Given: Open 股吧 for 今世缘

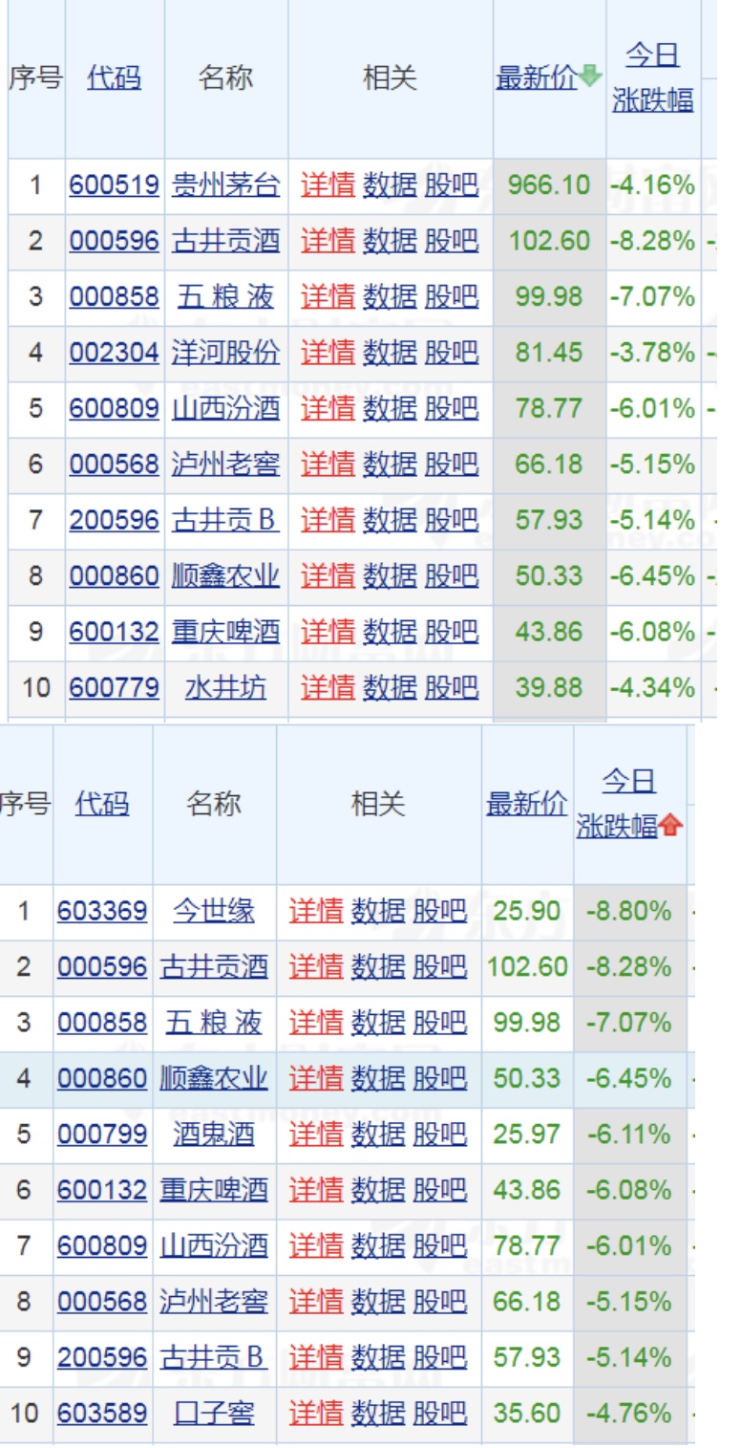Looking at the screenshot, I should point(439,911).
